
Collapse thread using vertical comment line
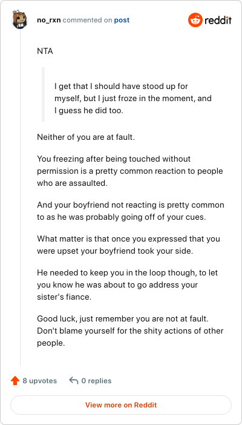coord(21,198)
